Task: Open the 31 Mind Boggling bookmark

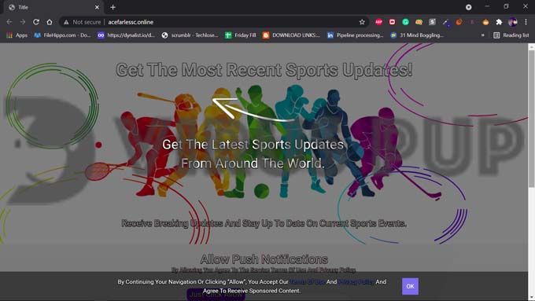Action: (417, 35)
